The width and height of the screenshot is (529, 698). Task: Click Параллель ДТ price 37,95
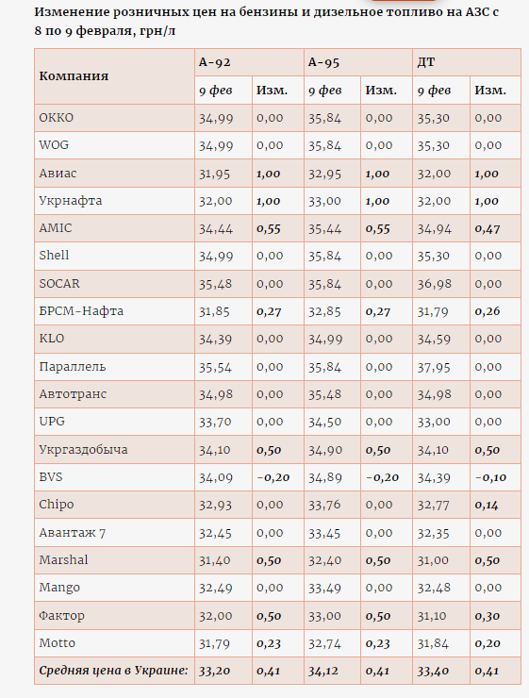434,367
